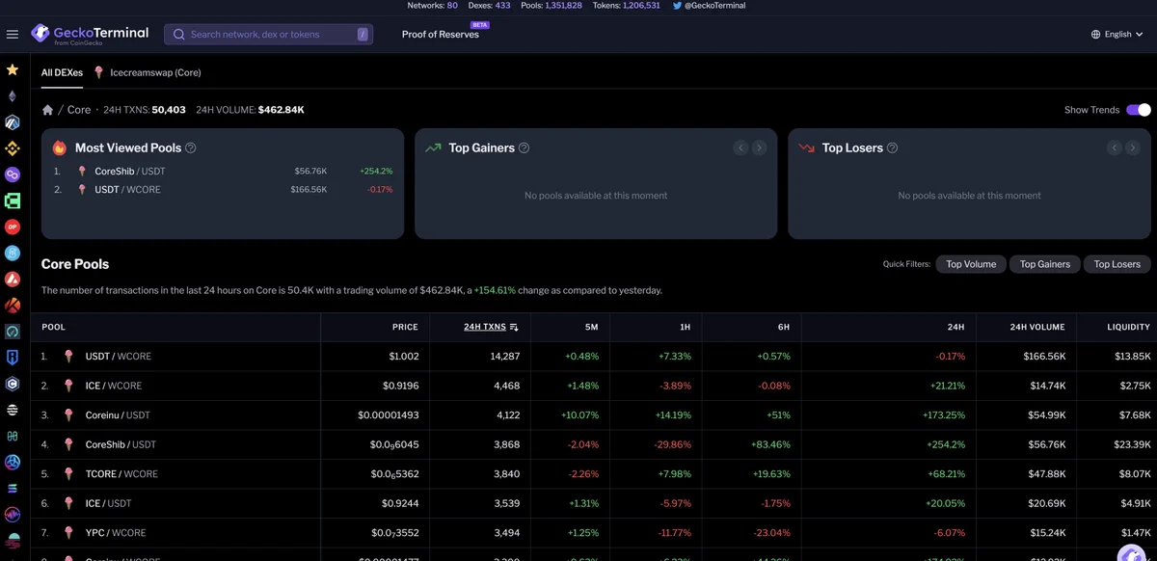Open USDT / WCORE in Most Viewed Pools

(x=127, y=190)
